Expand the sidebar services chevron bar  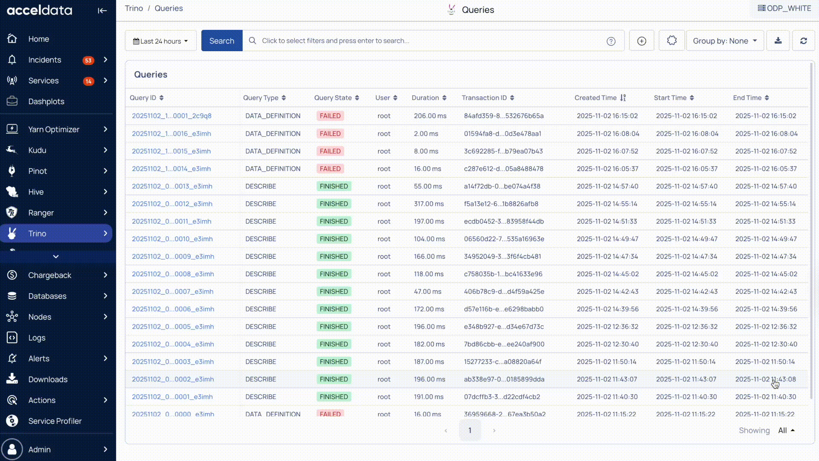56,257
